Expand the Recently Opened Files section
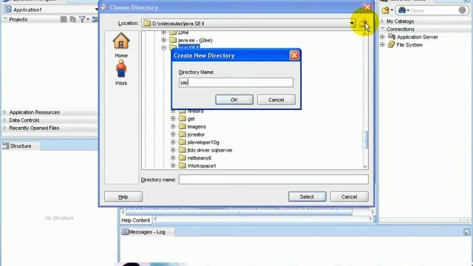 5,128
